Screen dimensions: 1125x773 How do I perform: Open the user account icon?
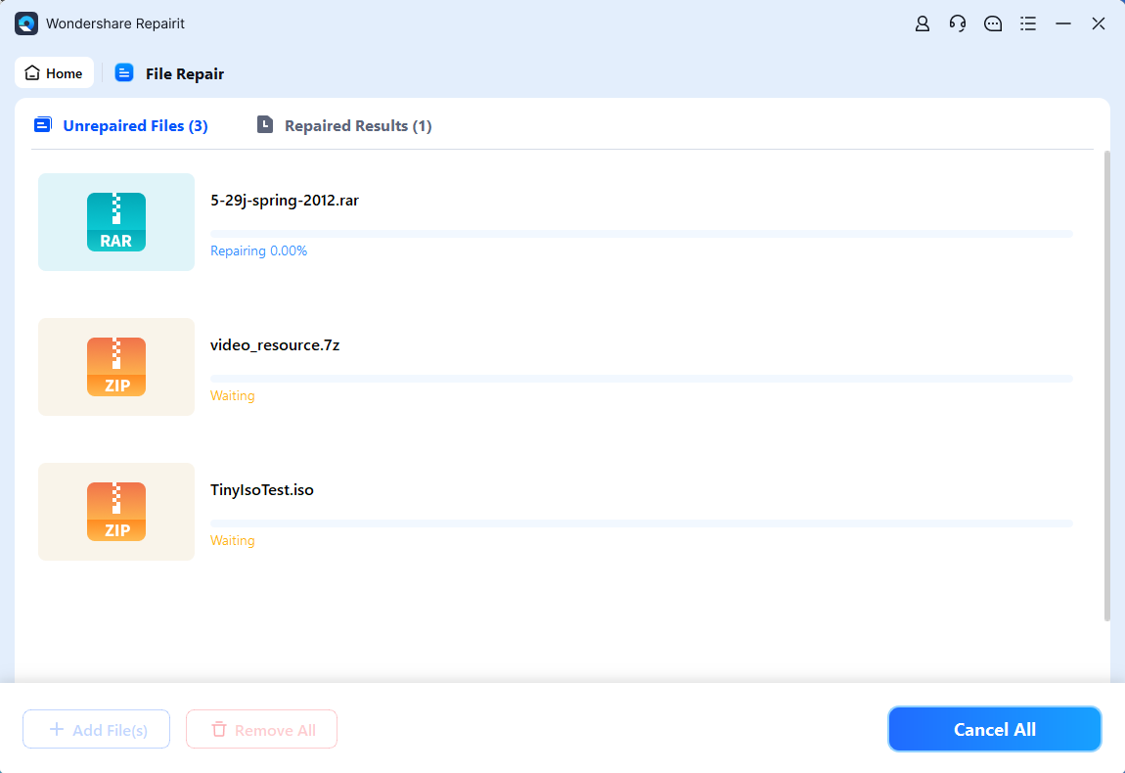(922, 23)
